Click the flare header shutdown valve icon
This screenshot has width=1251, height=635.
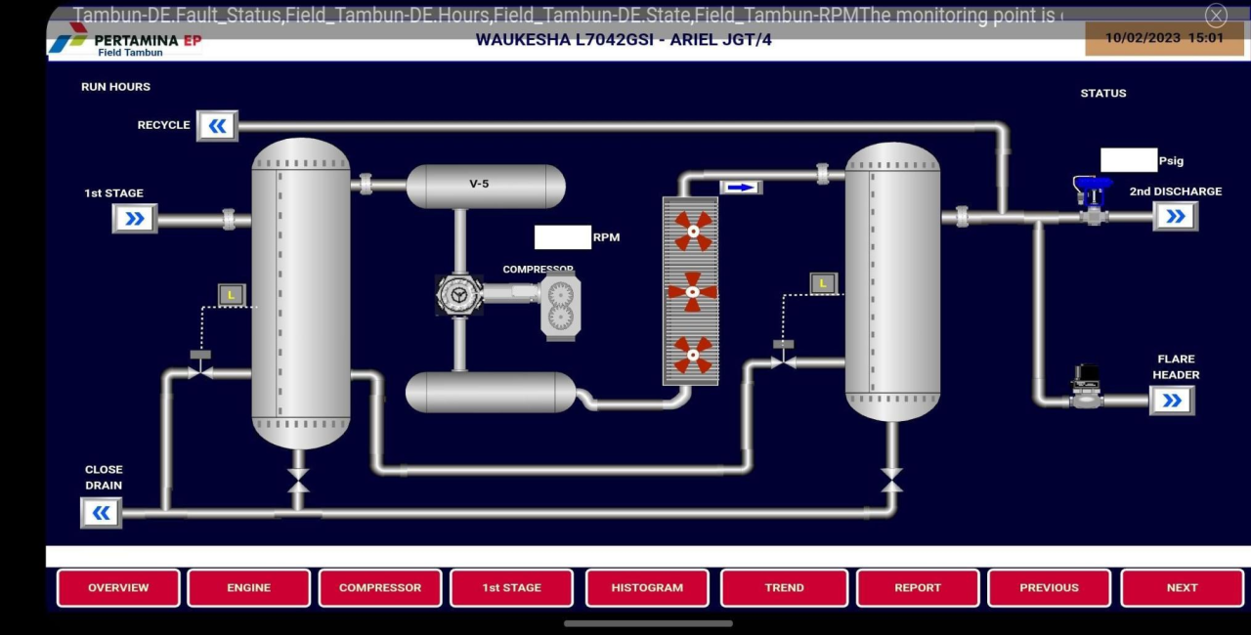coord(1086,386)
